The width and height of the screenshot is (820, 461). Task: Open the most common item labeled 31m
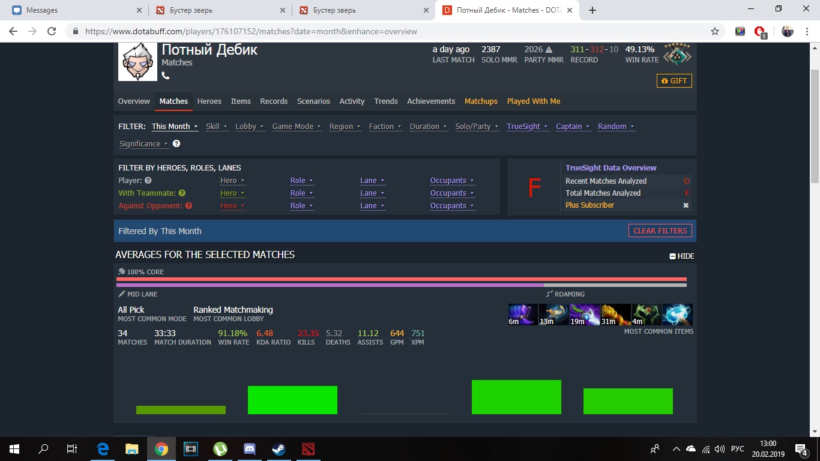[x=615, y=315]
